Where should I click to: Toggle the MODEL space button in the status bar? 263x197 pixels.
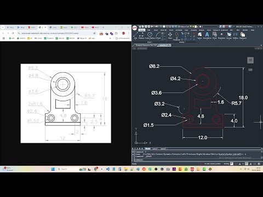coord(226,164)
